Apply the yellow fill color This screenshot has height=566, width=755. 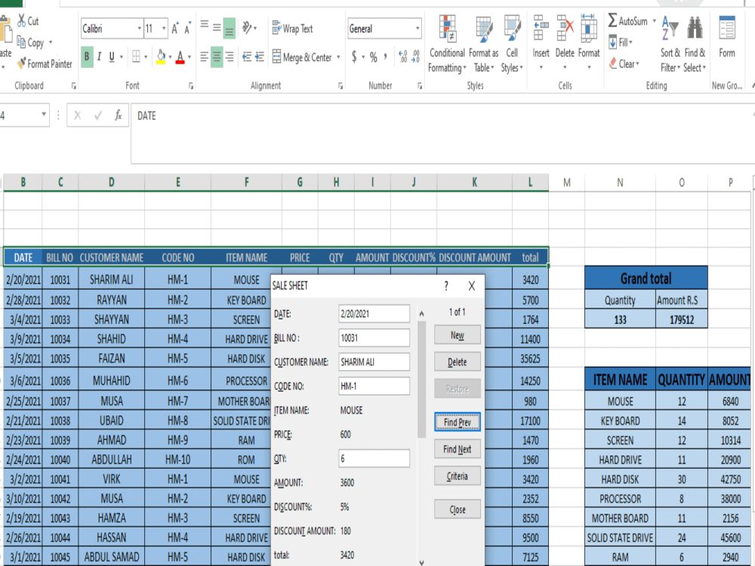[162, 57]
